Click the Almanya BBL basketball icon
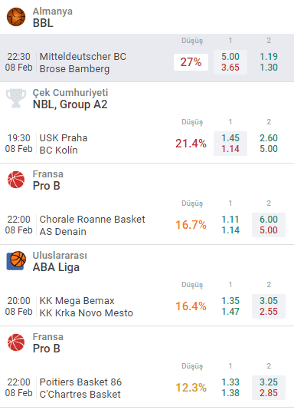Screen dimensions: 294x410 [16, 17]
